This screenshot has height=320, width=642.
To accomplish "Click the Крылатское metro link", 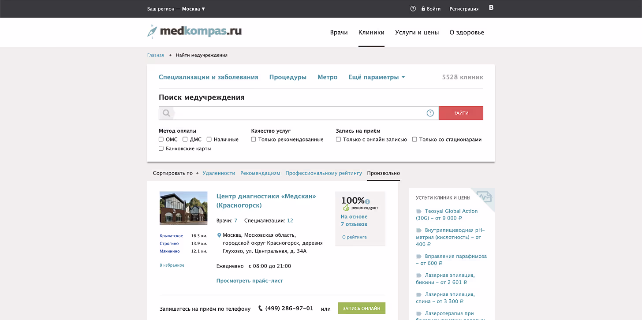I will pos(172,236).
